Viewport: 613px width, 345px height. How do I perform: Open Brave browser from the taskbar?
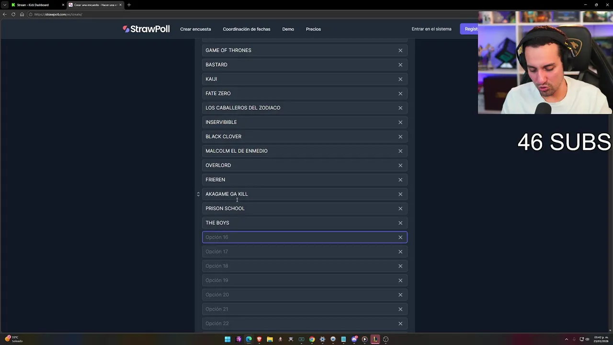(259, 339)
